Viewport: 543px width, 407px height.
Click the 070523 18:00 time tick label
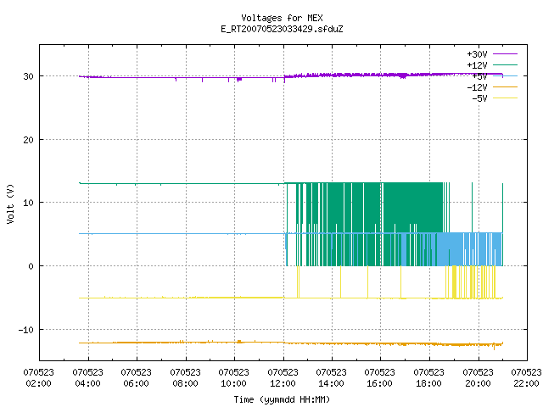pyautogui.click(x=429, y=378)
